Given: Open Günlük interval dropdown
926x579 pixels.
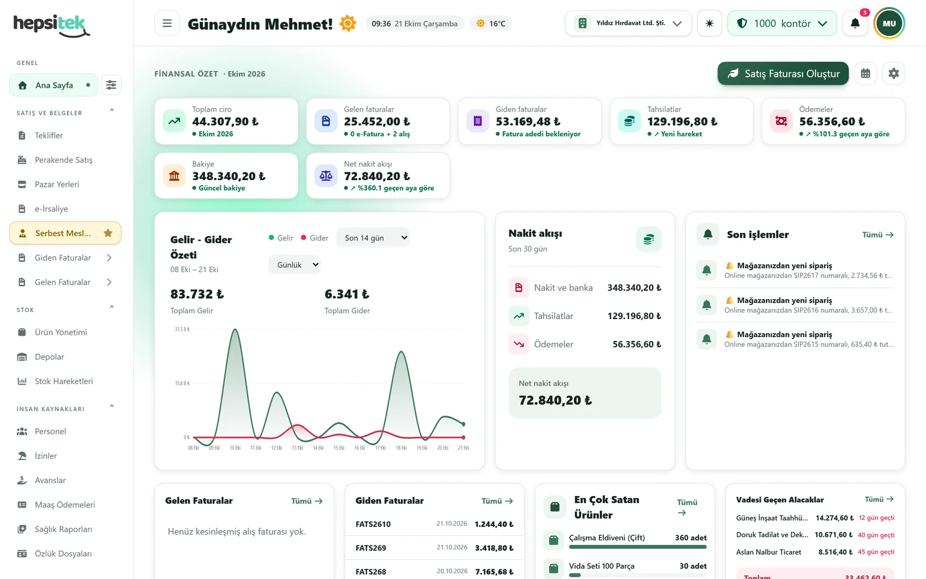Looking at the screenshot, I should point(295,264).
